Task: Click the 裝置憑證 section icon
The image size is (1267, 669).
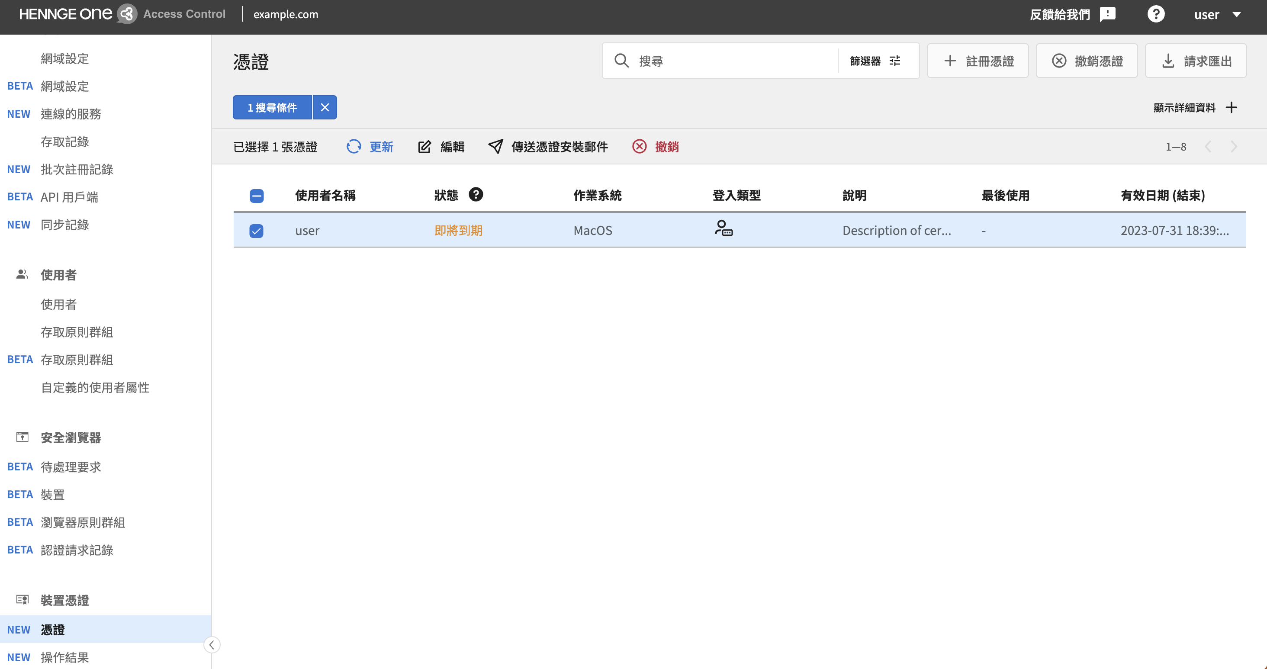Action: (x=22, y=600)
